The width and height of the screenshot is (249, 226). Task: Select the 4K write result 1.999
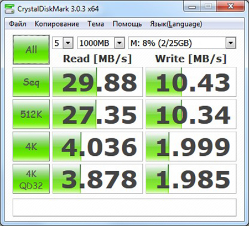(191, 146)
